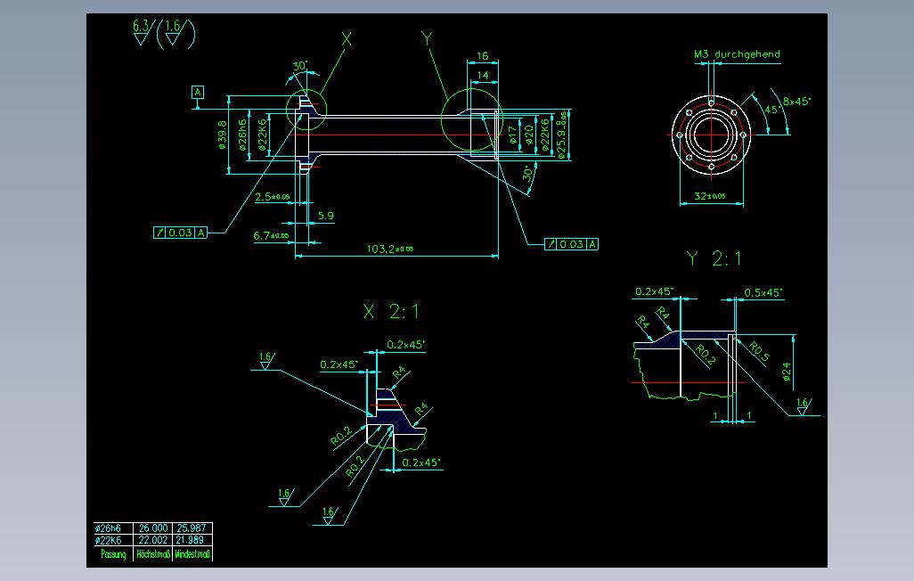Image resolution: width=914 pixels, height=581 pixels.
Task: Click the "32±0.05" bolt circle dimension
Action: pyautogui.click(x=711, y=196)
